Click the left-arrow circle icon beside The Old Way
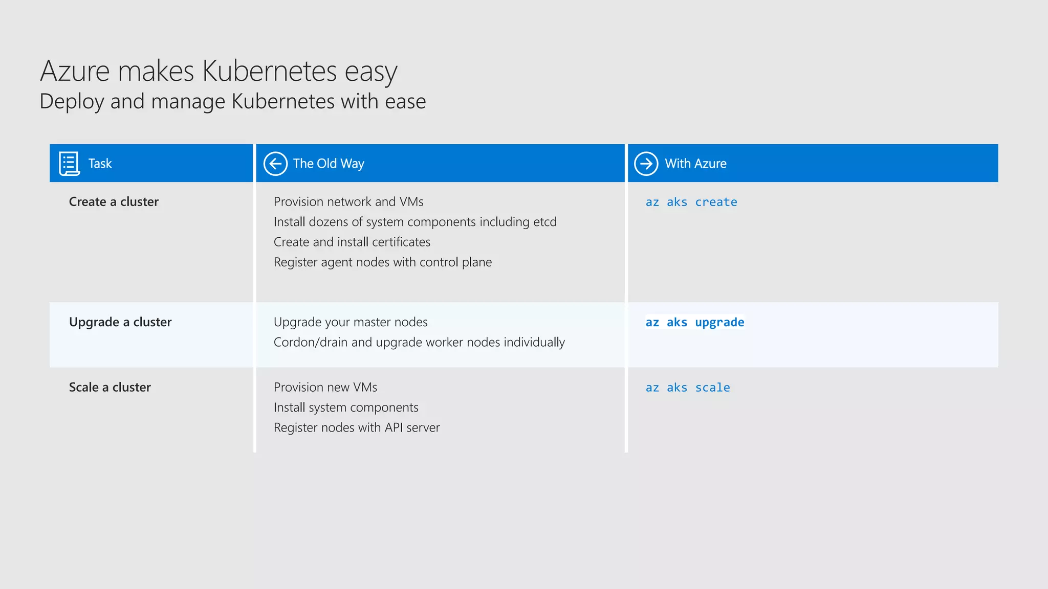Screen dimensions: 1048x589 (x=275, y=164)
